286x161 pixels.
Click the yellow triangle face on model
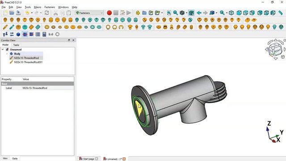tap(139, 108)
